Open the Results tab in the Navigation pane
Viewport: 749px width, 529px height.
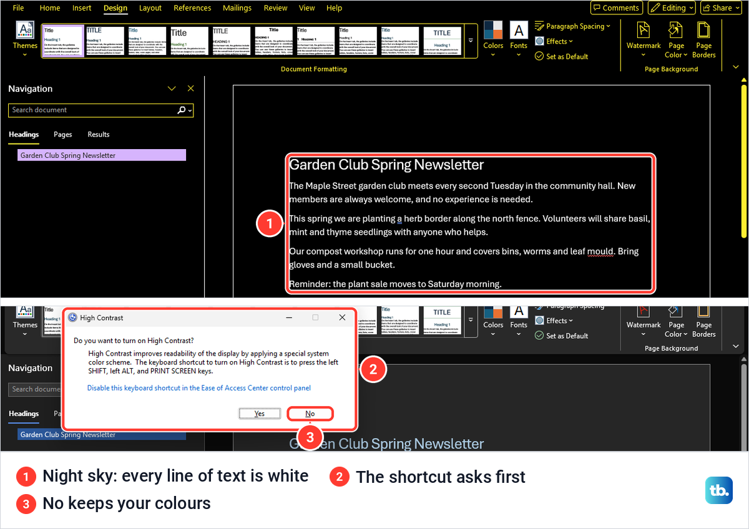[x=99, y=134]
